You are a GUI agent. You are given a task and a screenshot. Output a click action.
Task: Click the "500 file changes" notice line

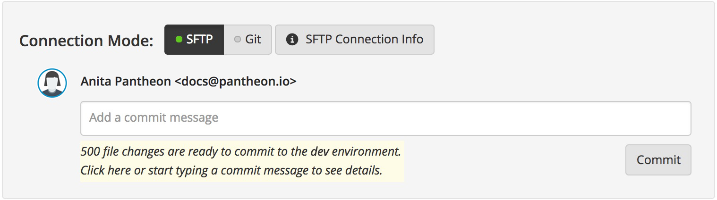240,152
